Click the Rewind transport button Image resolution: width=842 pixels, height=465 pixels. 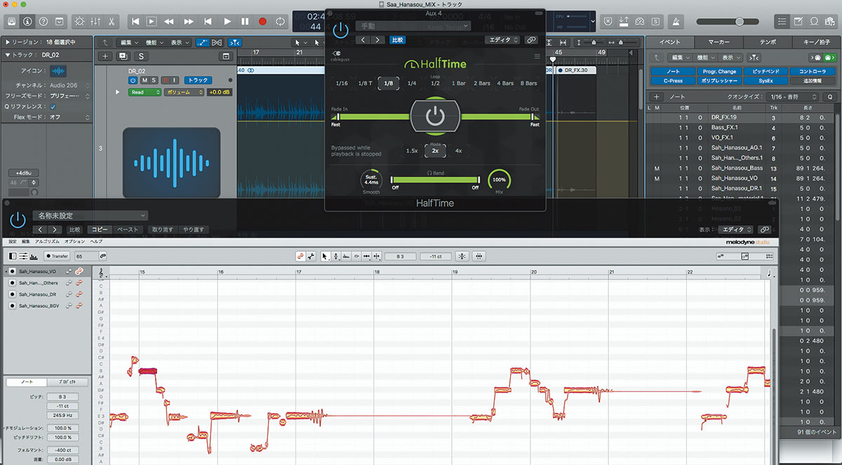click(168, 22)
